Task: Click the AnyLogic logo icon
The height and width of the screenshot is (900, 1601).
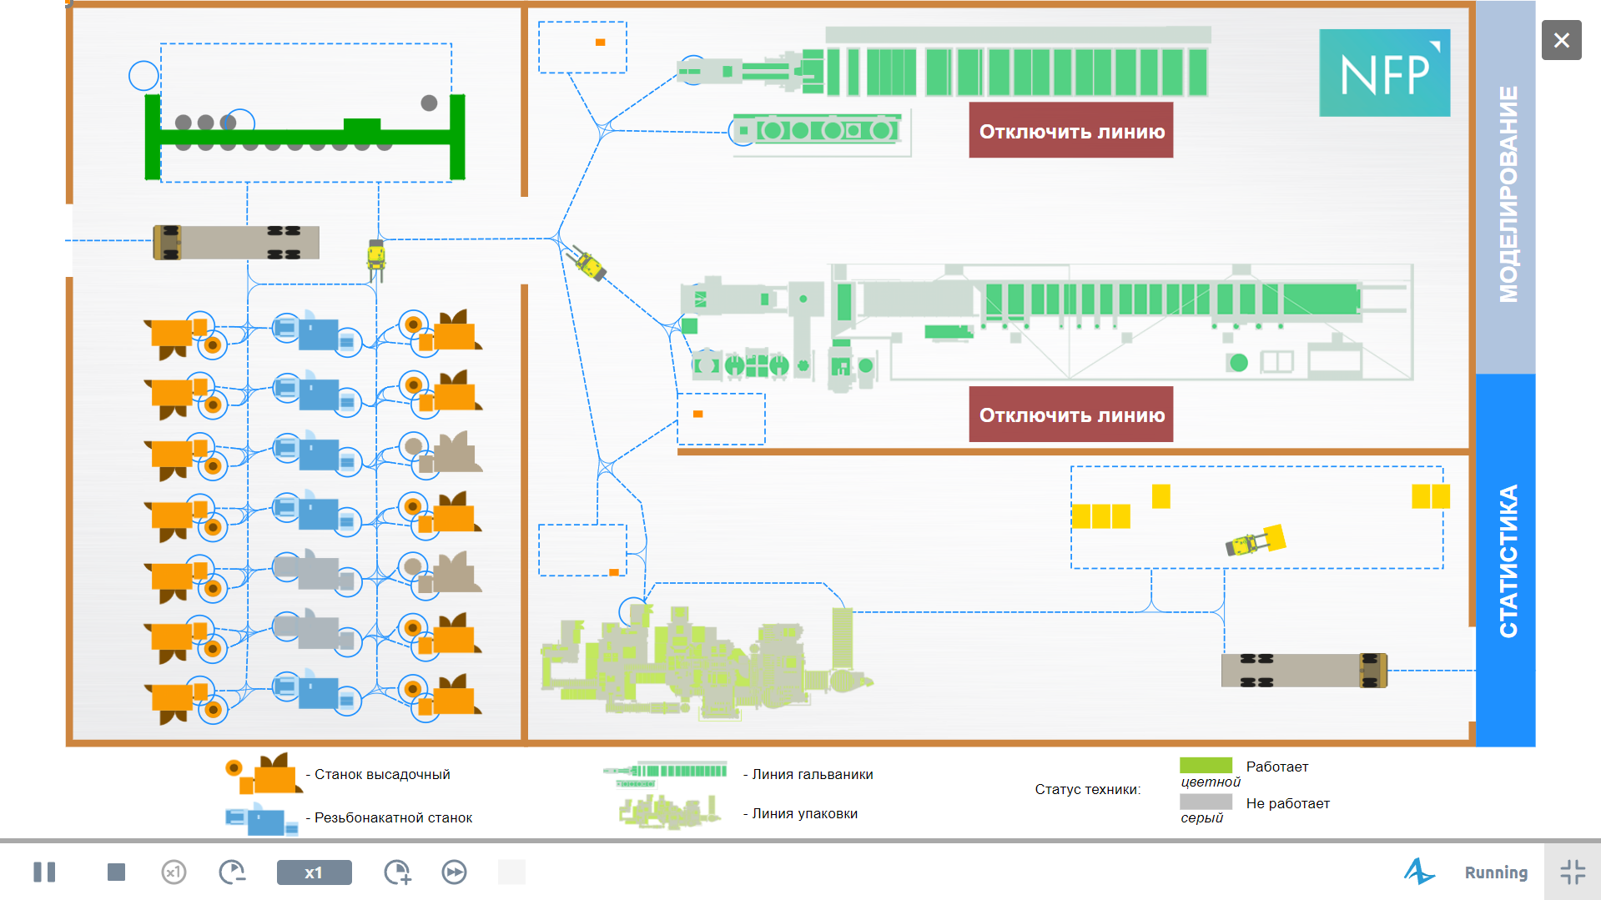Action: pos(1418,872)
